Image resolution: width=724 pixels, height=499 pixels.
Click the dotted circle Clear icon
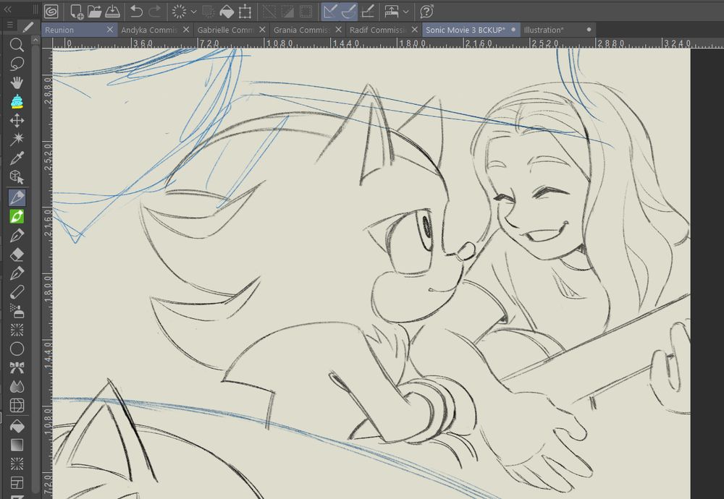(x=179, y=12)
